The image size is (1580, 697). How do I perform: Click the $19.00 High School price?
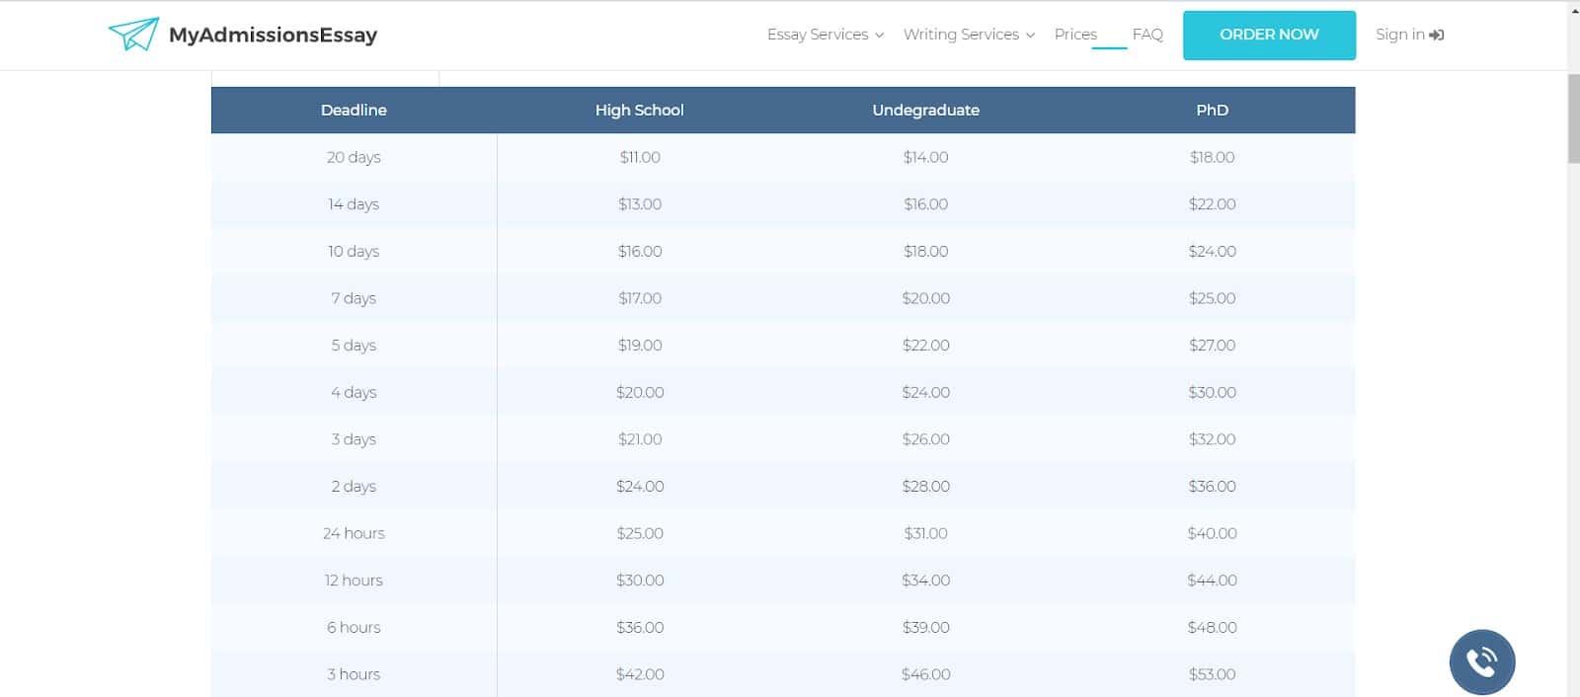click(640, 345)
